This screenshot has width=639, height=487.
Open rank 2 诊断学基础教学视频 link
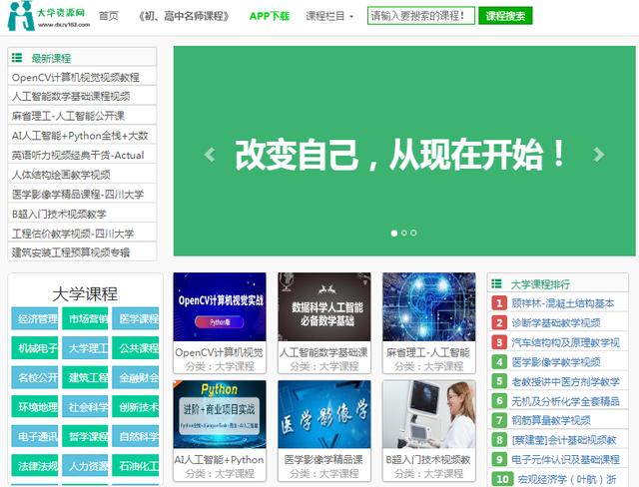556,322
